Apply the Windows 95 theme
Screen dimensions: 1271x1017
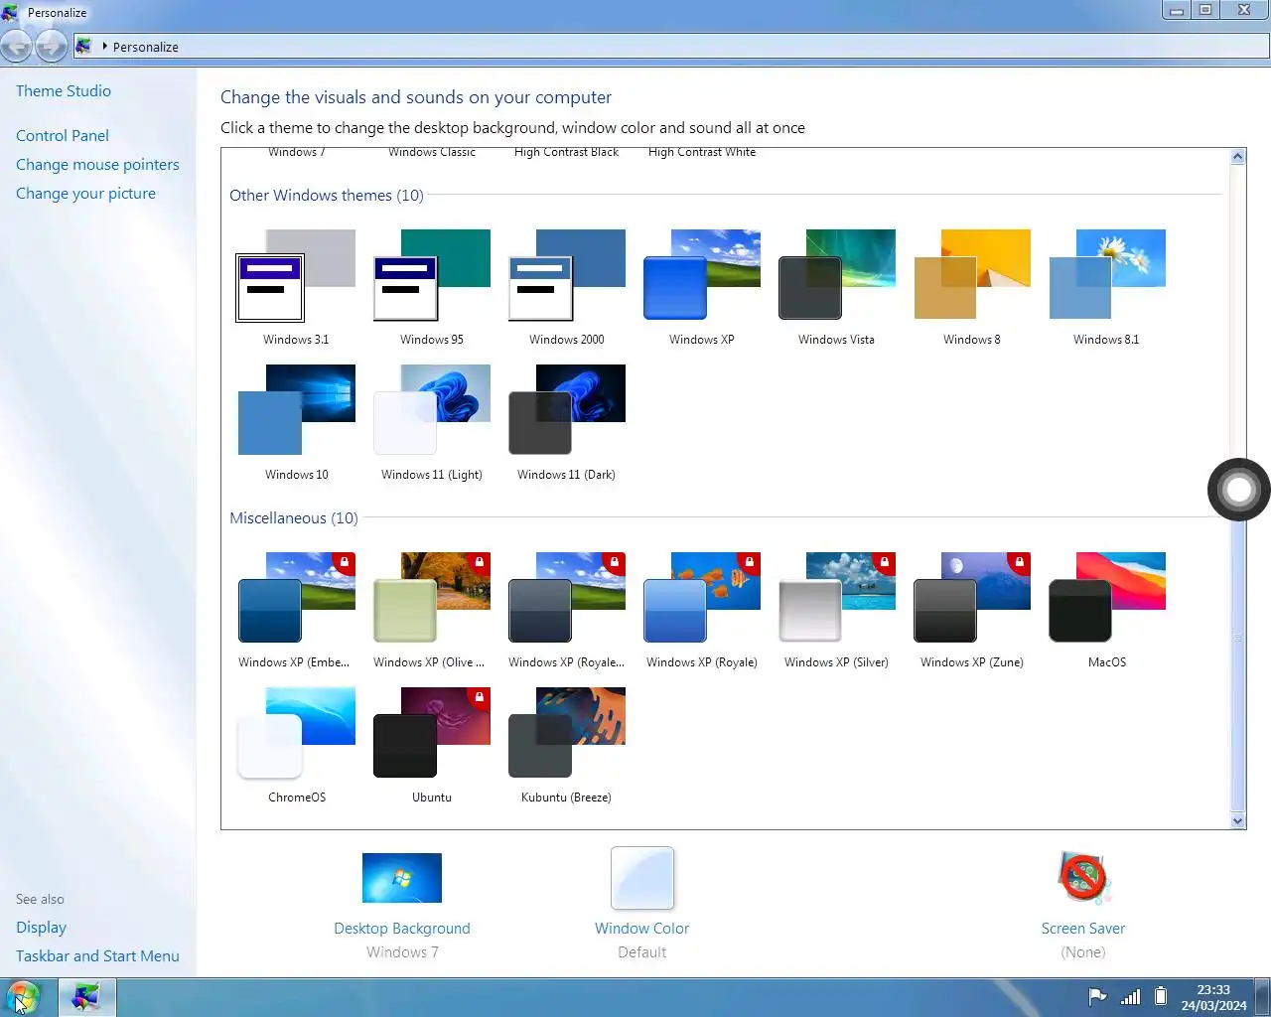[432, 287]
